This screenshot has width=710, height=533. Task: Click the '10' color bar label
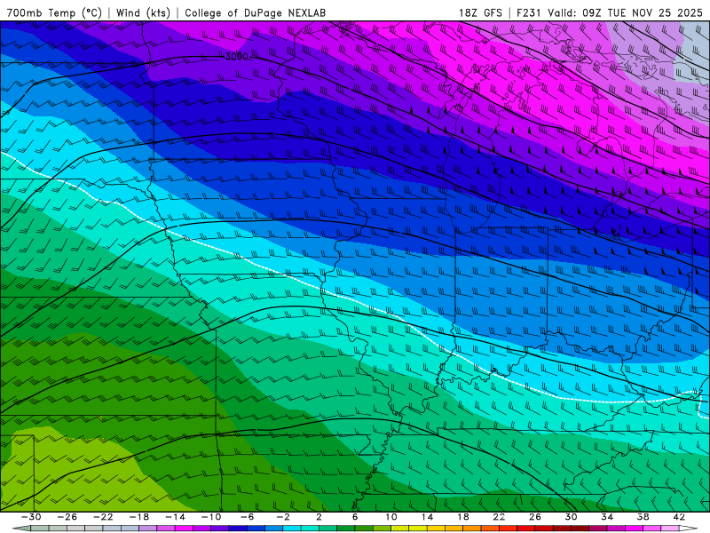click(391, 517)
